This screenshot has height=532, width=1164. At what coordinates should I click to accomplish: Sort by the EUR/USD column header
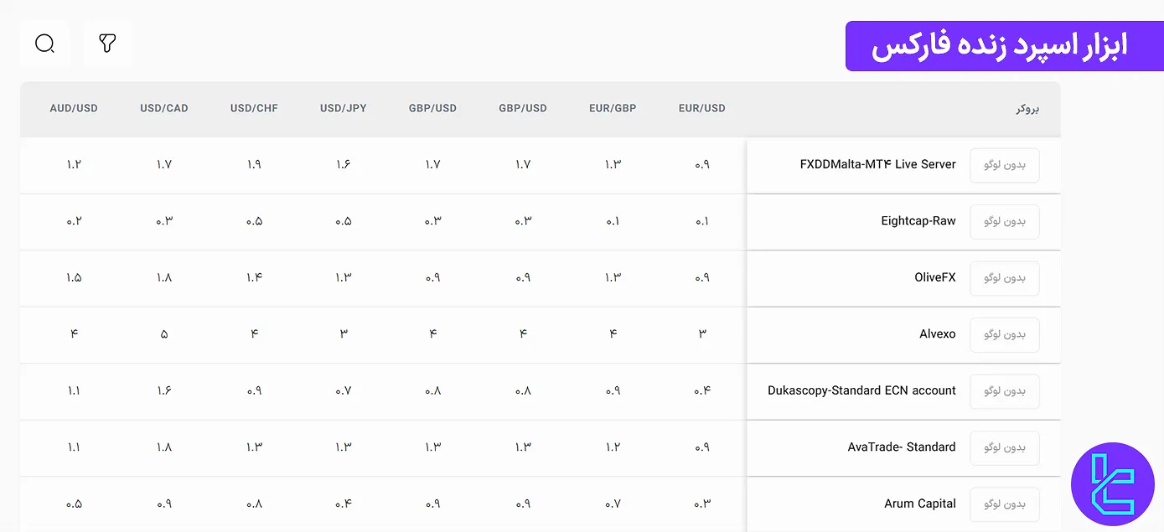pyautogui.click(x=701, y=108)
